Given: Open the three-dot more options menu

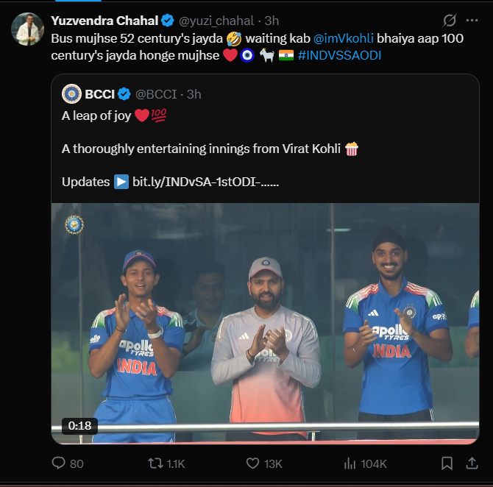Looking at the screenshot, I should pos(472,21).
